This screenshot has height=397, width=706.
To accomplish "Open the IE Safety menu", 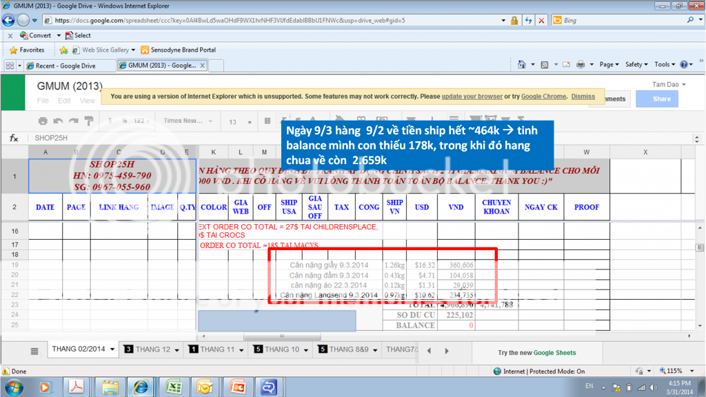I will 636,65.
